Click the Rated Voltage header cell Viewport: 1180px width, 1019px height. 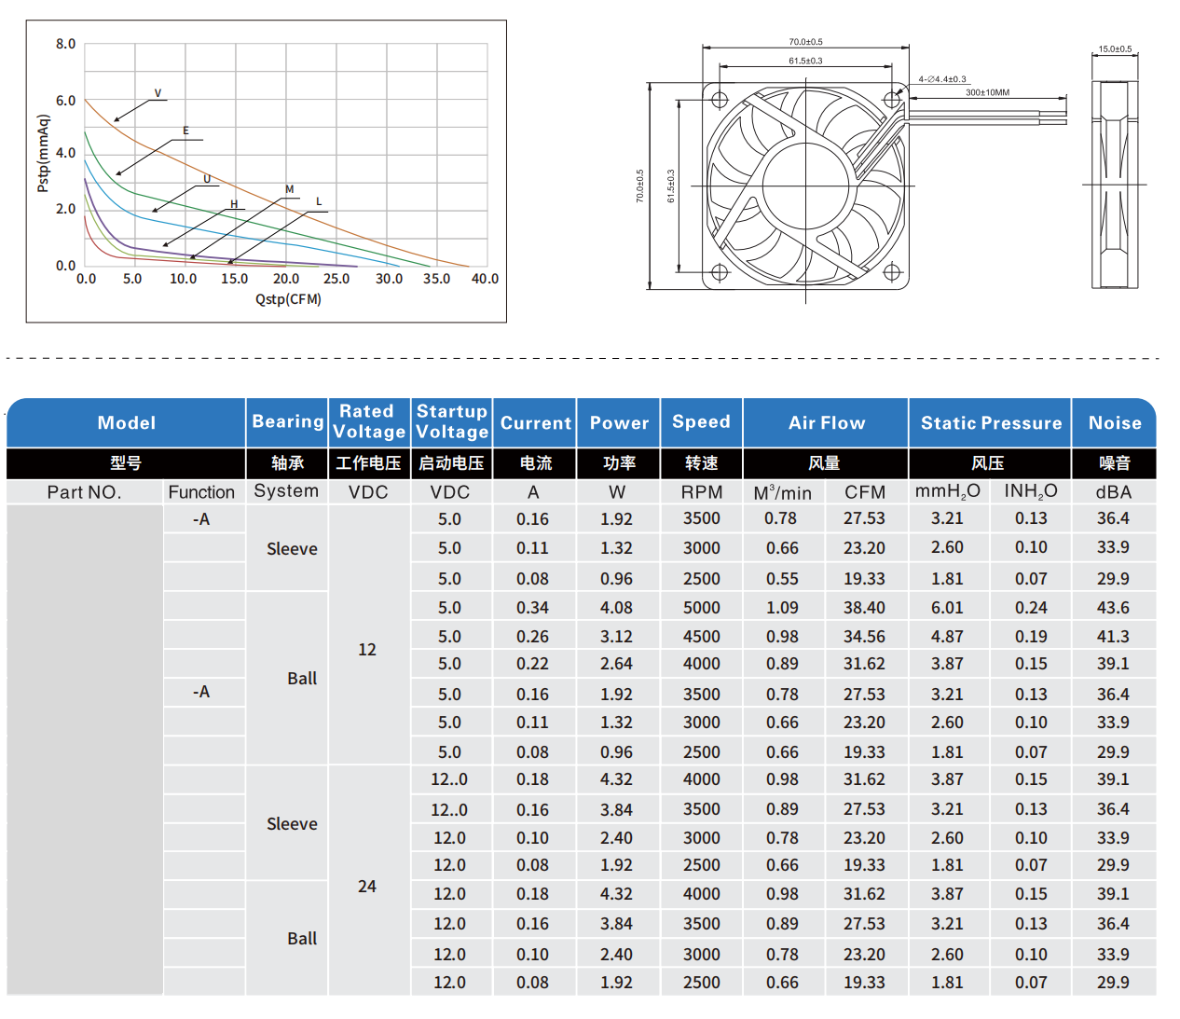[369, 421]
